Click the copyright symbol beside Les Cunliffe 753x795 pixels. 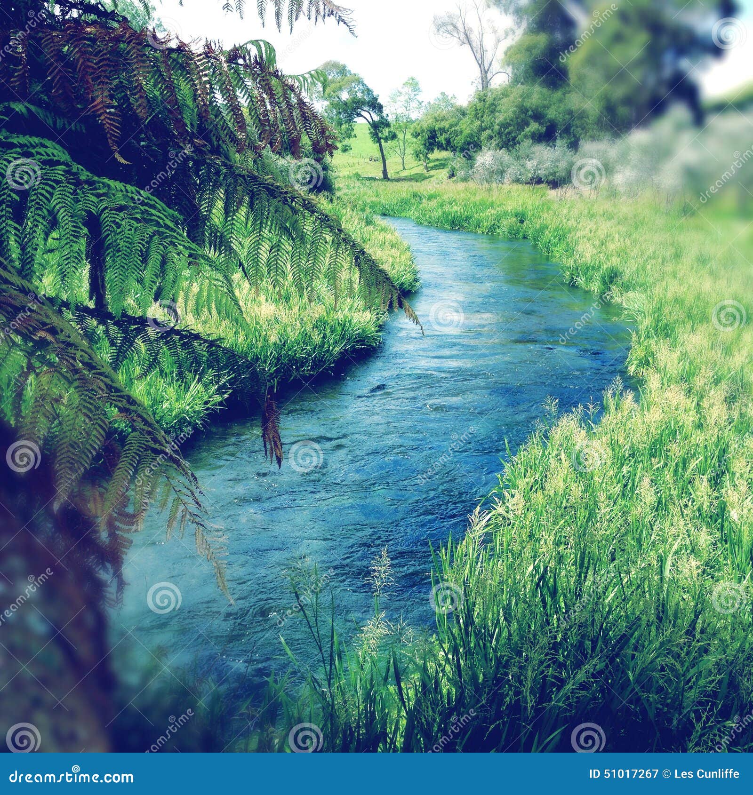(x=666, y=774)
